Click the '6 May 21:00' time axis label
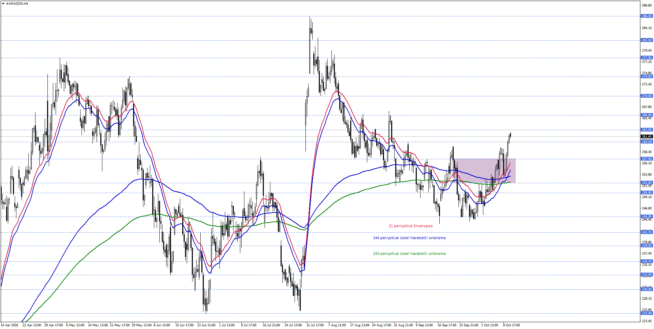This screenshot has width=654, height=329. tap(75, 325)
